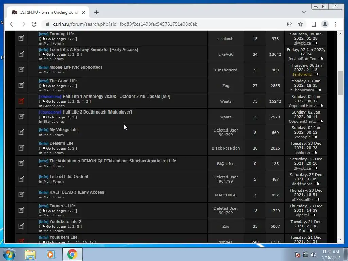The image size is (348, 261).
Task: Launch Windows Media Player from taskbar
Action: (50, 254)
